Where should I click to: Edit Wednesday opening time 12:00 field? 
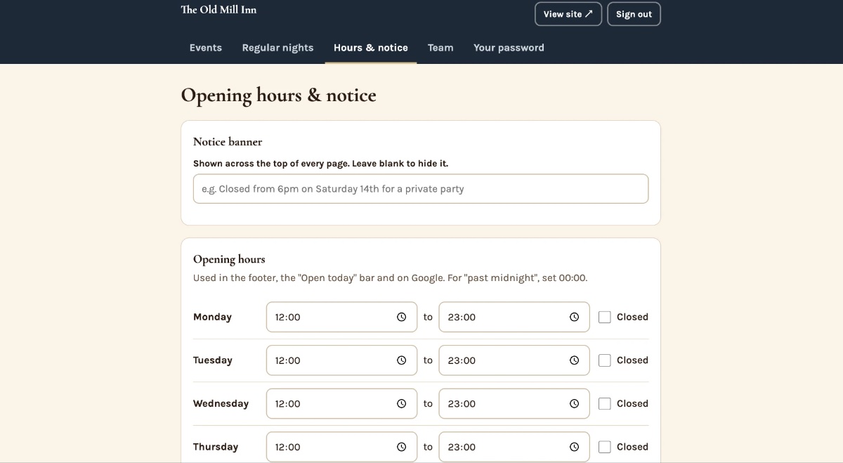[x=341, y=404]
